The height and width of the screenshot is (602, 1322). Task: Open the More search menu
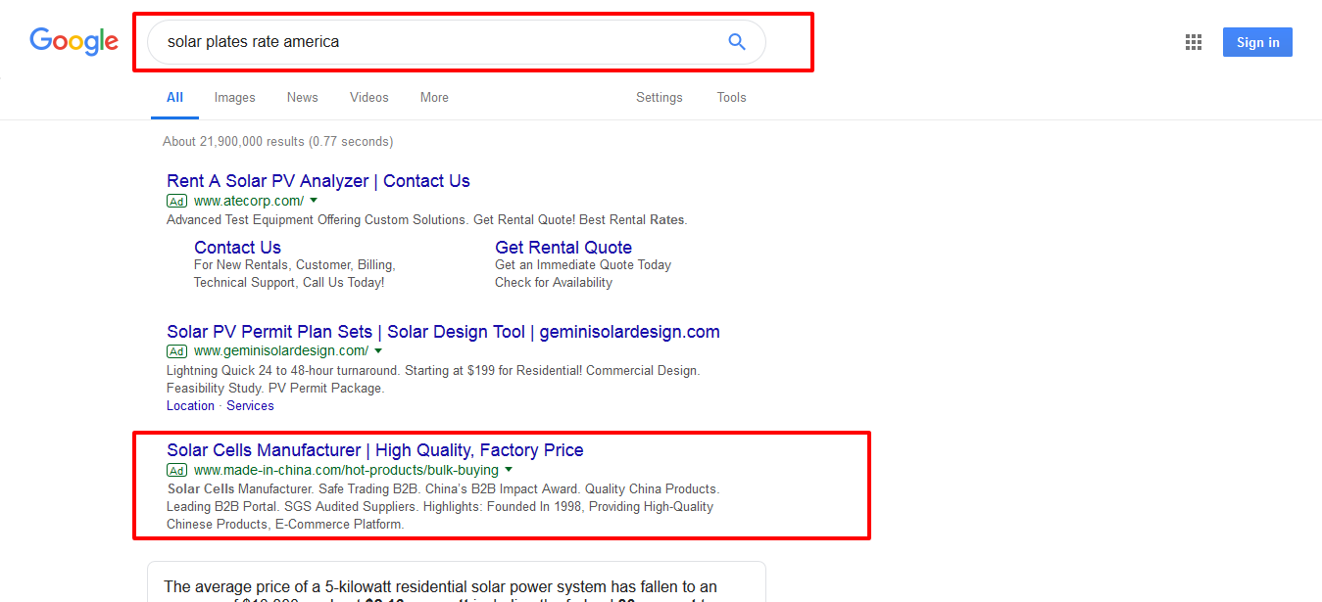[x=434, y=98]
